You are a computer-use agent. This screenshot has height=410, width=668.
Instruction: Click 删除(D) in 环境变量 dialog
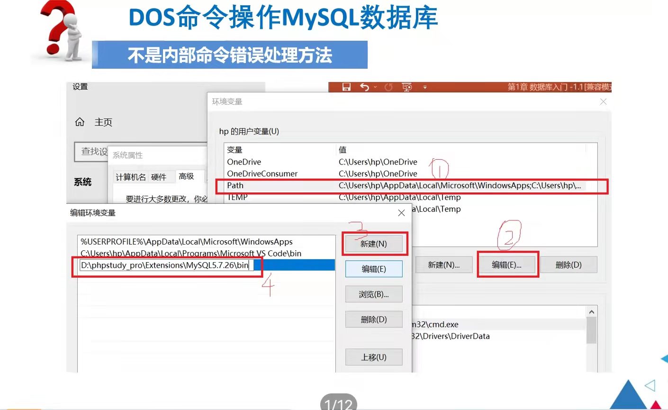pyautogui.click(x=569, y=265)
